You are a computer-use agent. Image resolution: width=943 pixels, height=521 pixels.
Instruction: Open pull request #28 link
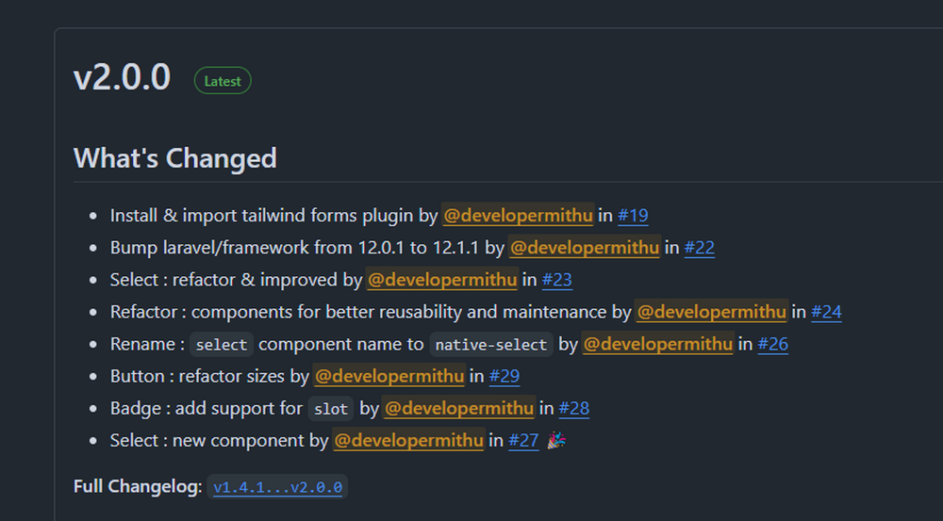[x=574, y=408]
